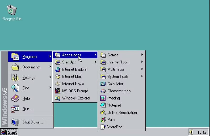Click the StartUp folder icon
The width and height of the screenshot is (210, 136).
(57, 62)
